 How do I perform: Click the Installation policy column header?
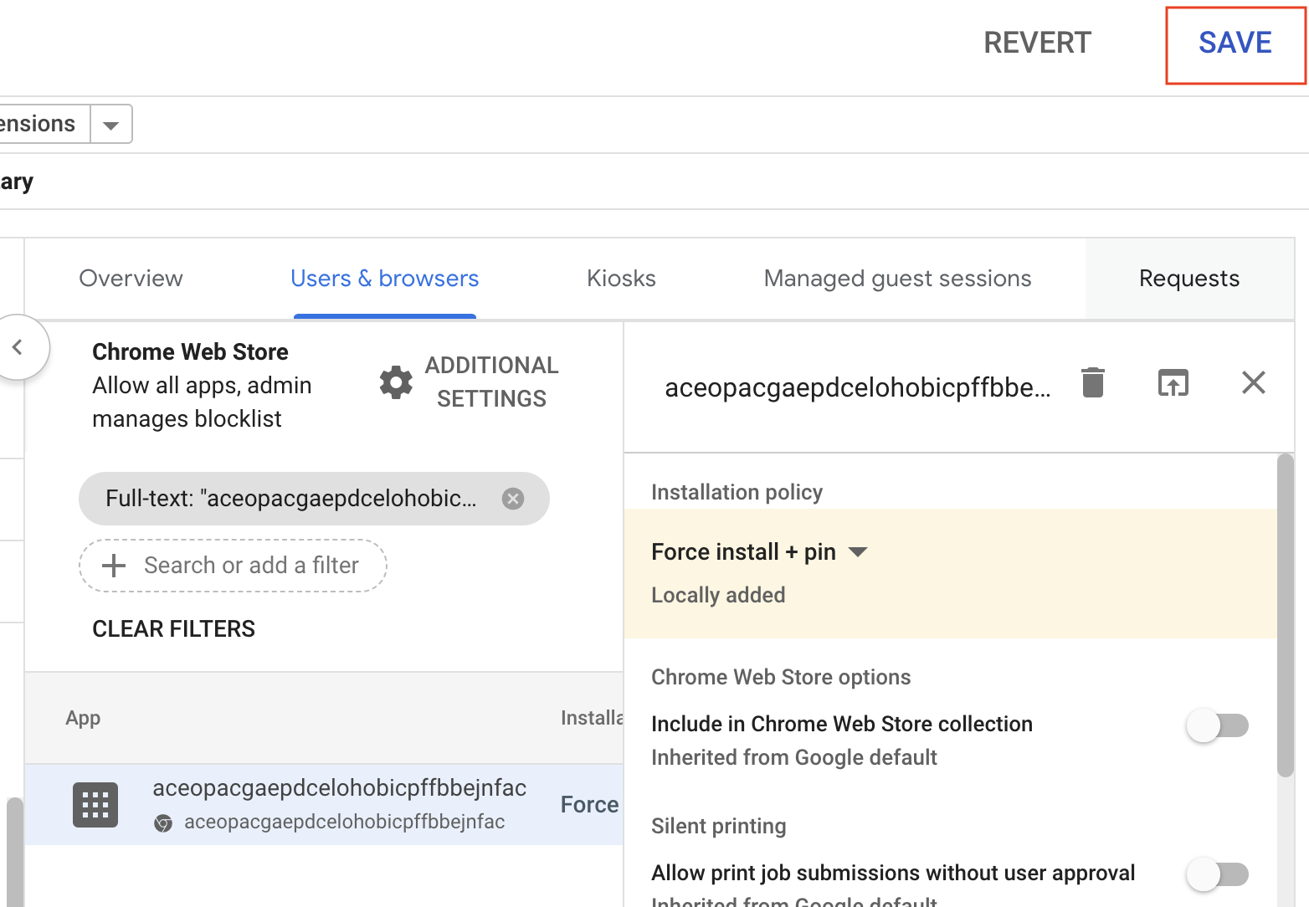click(x=592, y=719)
